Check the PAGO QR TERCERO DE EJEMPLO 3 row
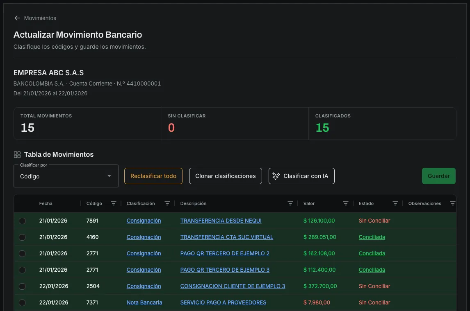Screen dimensions: 470x311 click(x=22, y=270)
